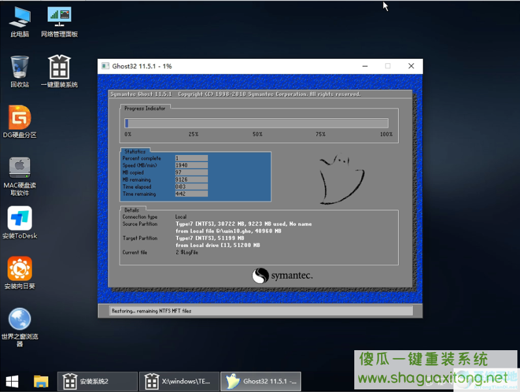Screen dimensions: 520x392
Task: Click the 25% mark under progress bar
Action: tap(193, 134)
